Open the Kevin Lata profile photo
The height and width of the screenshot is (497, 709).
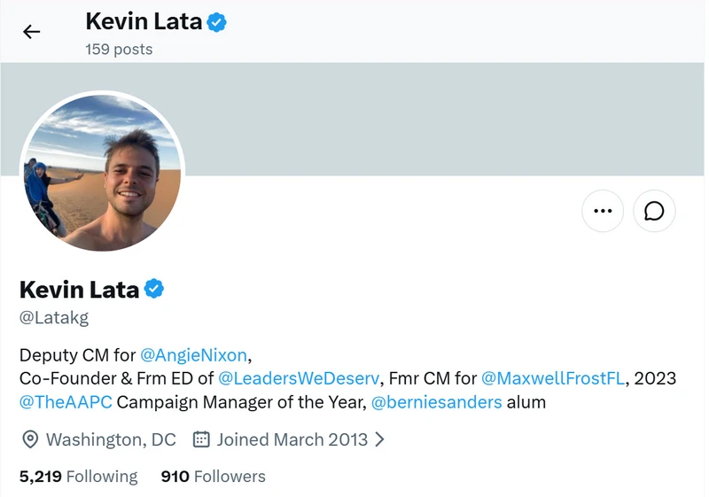click(x=102, y=173)
